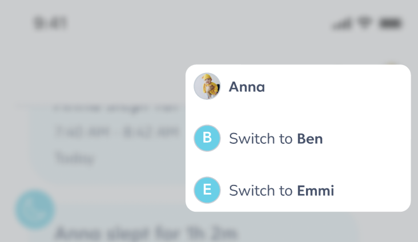Select the current profile name Anna
Viewport: 418px width, 242px height.
tap(247, 87)
